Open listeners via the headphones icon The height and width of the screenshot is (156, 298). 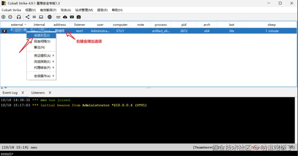pyautogui.click(x=19, y=17)
